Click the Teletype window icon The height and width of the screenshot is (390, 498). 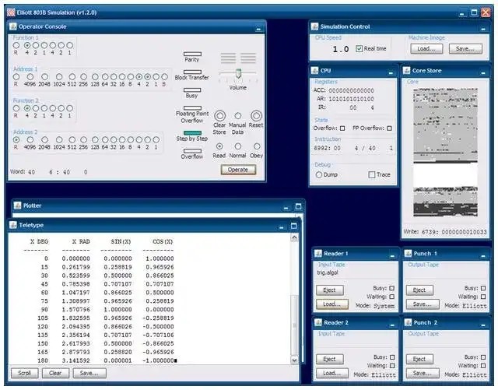click(13, 225)
